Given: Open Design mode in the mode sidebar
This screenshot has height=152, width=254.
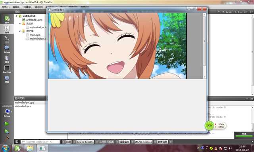Looking at the screenshot, I should tap(7, 40).
